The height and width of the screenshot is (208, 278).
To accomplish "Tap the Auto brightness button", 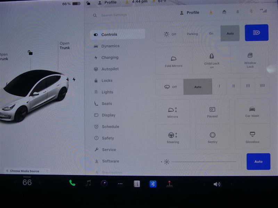I will 258,162.
